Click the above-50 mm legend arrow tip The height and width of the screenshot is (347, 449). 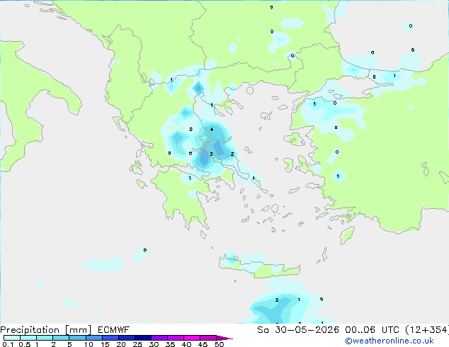(x=224, y=339)
